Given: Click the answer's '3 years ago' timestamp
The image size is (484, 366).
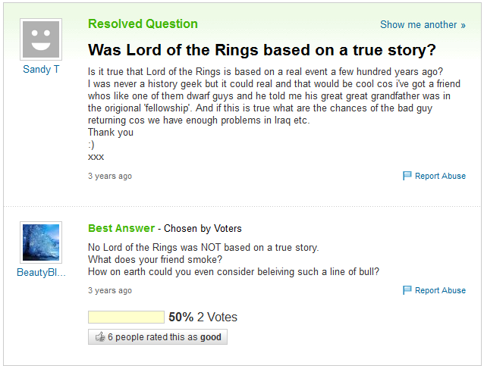Looking at the screenshot, I should point(110,290).
